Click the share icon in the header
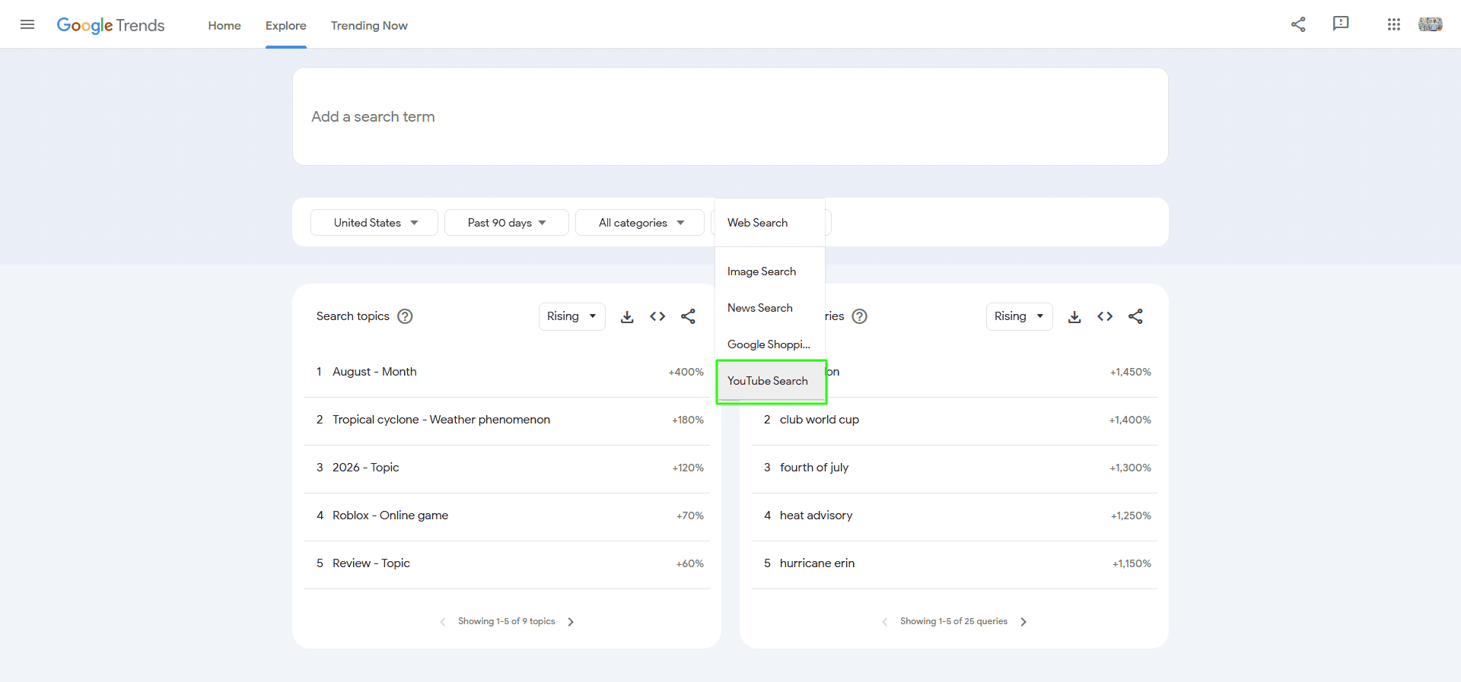1461x682 pixels. click(1298, 24)
